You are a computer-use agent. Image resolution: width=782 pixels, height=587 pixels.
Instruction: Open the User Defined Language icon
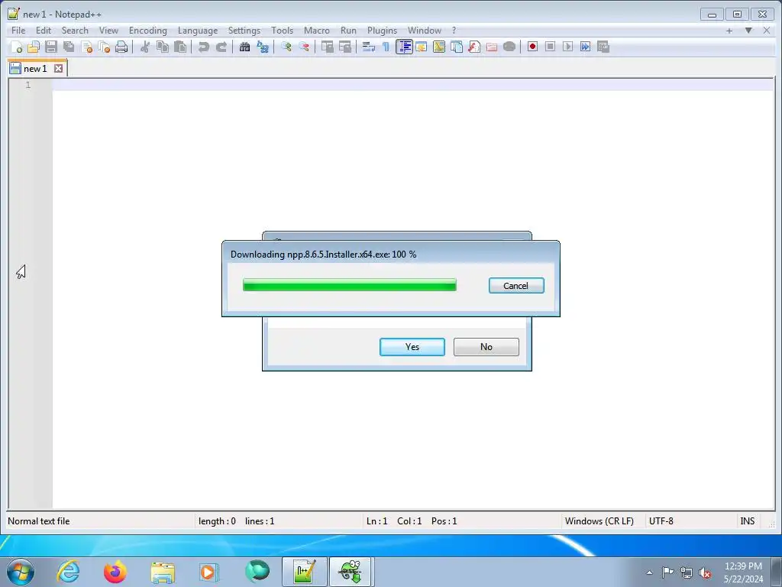click(422, 47)
